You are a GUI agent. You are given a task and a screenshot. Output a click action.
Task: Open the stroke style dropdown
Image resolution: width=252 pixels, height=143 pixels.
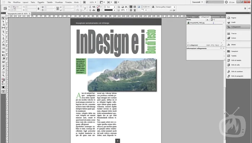(115, 10)
